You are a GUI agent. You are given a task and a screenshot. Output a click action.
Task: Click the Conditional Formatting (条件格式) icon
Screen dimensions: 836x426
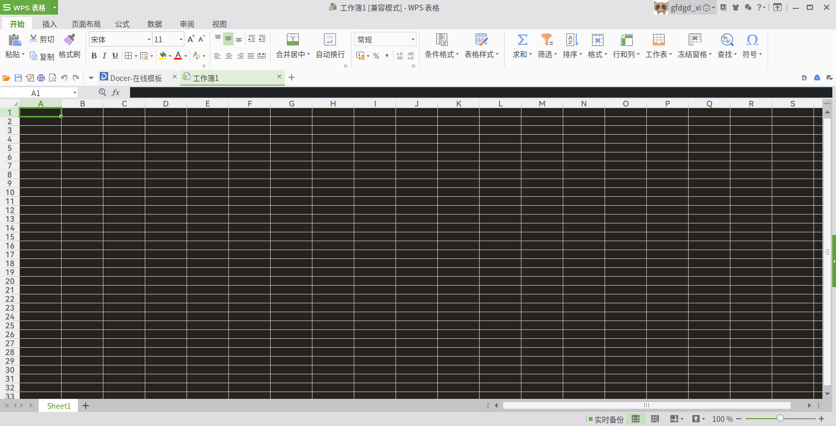point(442,40)
